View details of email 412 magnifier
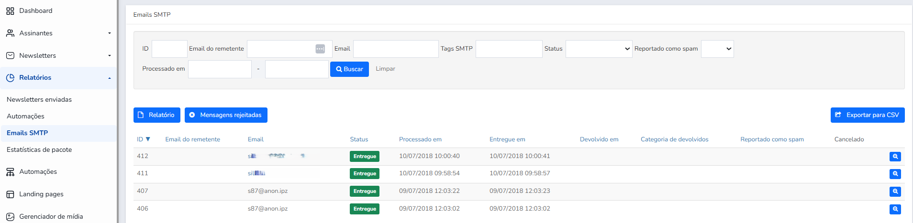 coord(895,157)
